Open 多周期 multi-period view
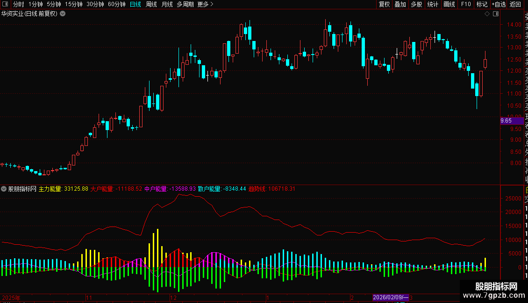The height and width of the screenshot is (303, 528). coord(185,4)
